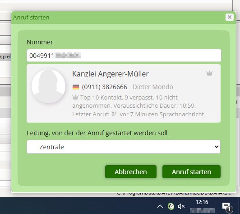Click the crown icon beside Kanzlei Angerer-Müller

209,73
